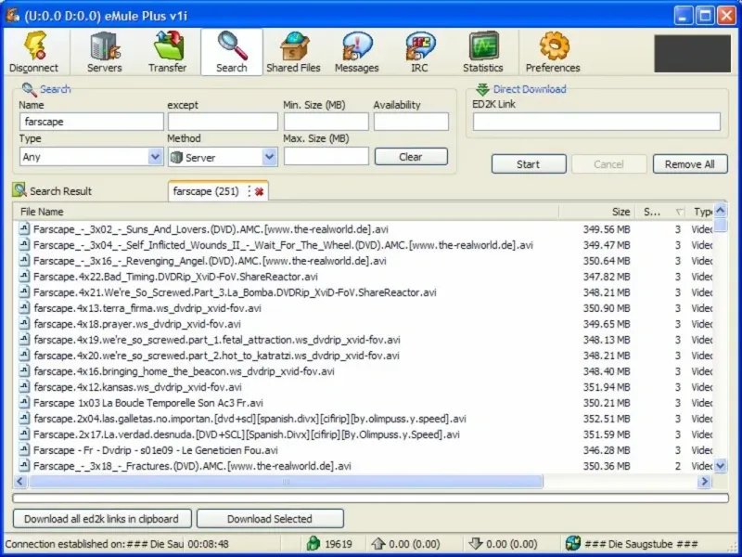
Task: Click the users count icon in status bar
Action: pos(313,544)
